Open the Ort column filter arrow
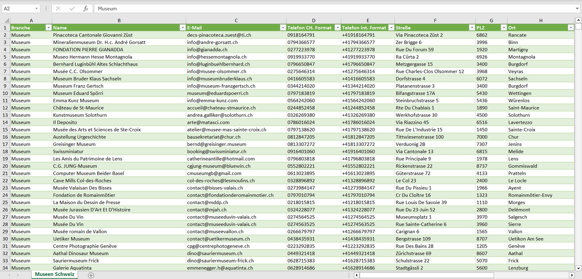 (570, 28)
